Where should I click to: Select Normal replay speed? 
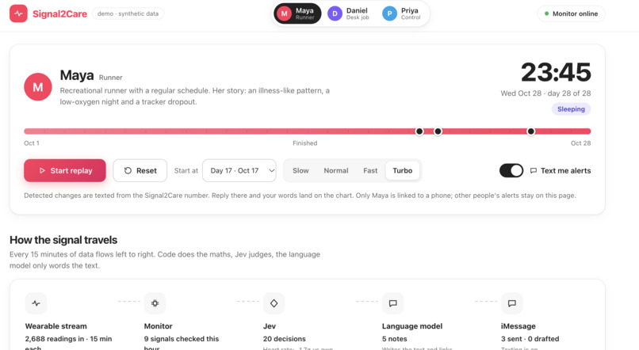tap(336, 170)
